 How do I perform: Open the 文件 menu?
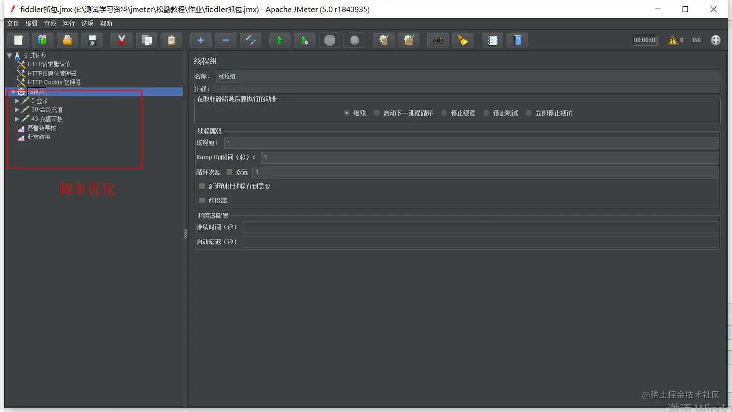tap(13, 23)
